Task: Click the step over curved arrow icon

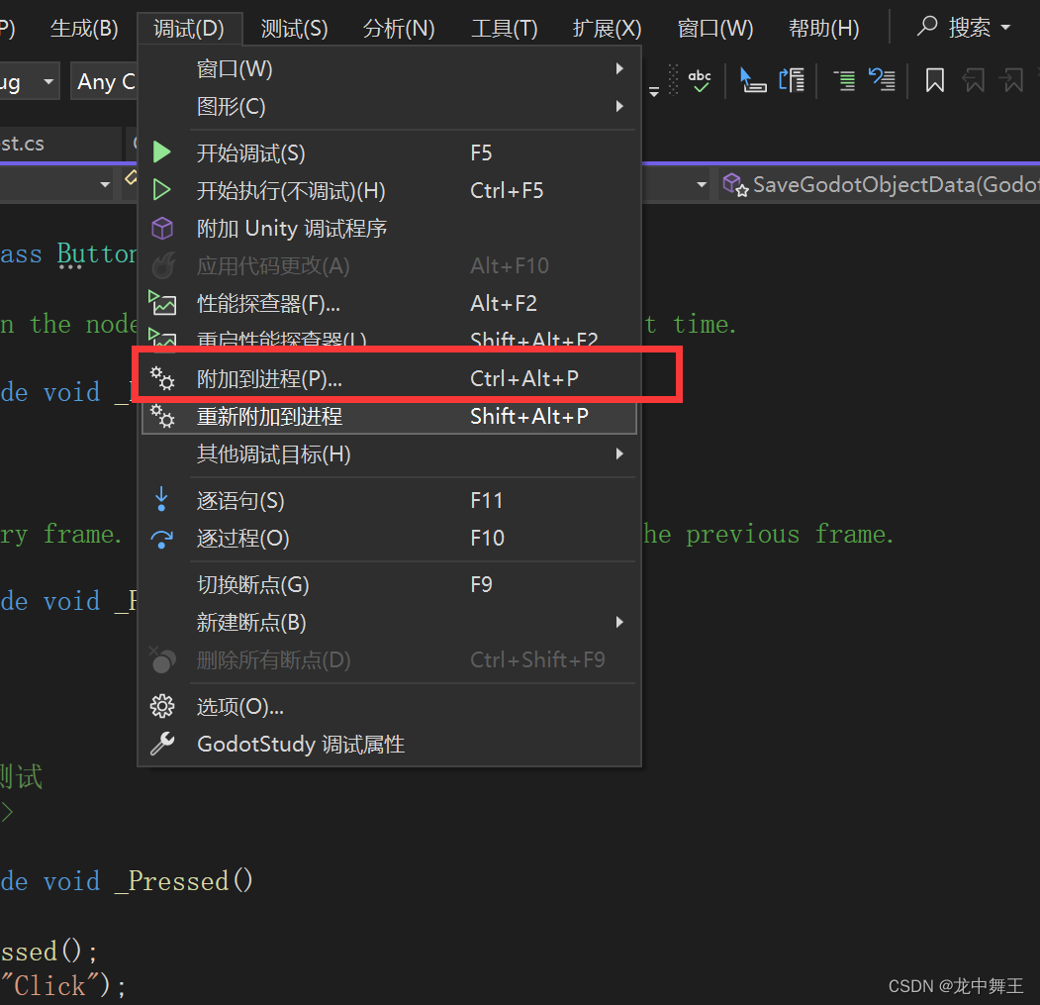Action: (x=162, y=539)
